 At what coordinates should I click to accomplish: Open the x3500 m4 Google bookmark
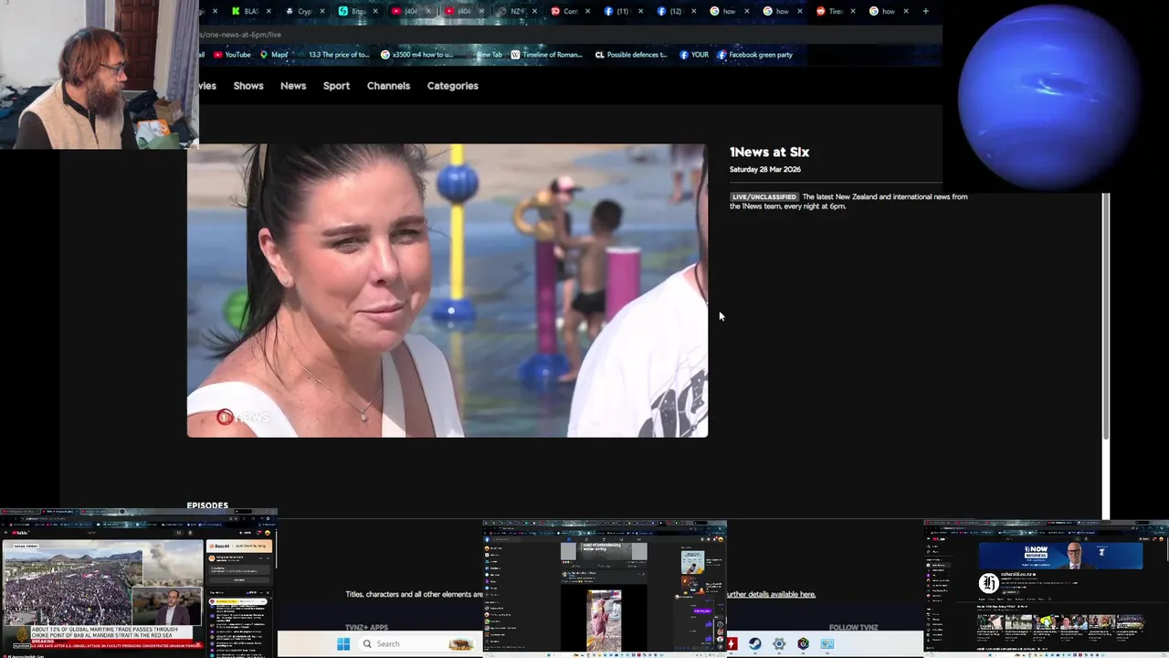416,55
